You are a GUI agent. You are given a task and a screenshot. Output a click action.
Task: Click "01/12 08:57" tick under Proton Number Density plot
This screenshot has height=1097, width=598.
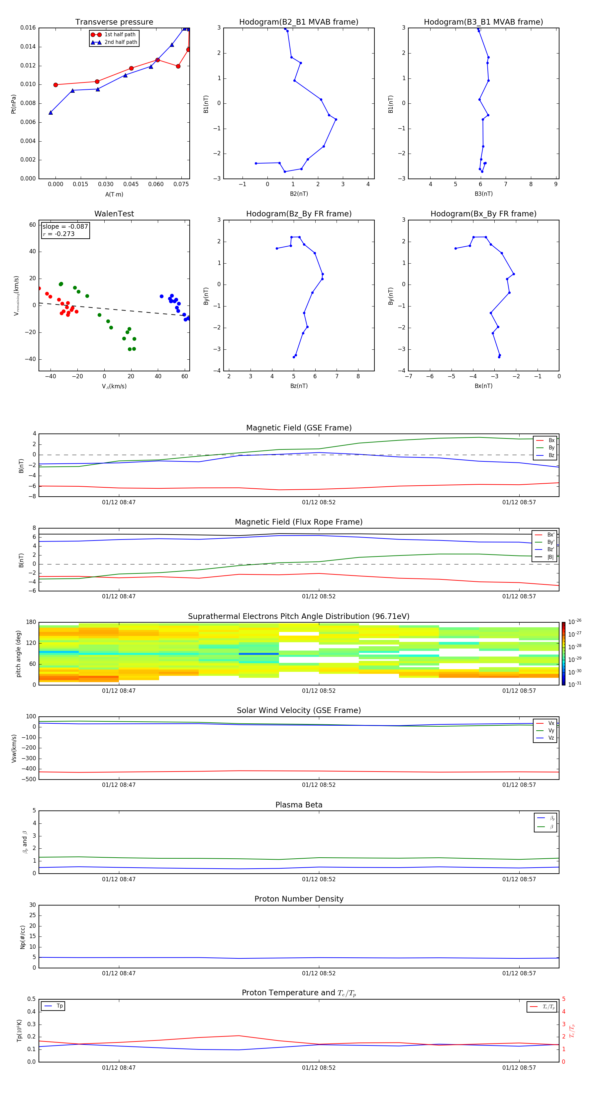(519, 973)
